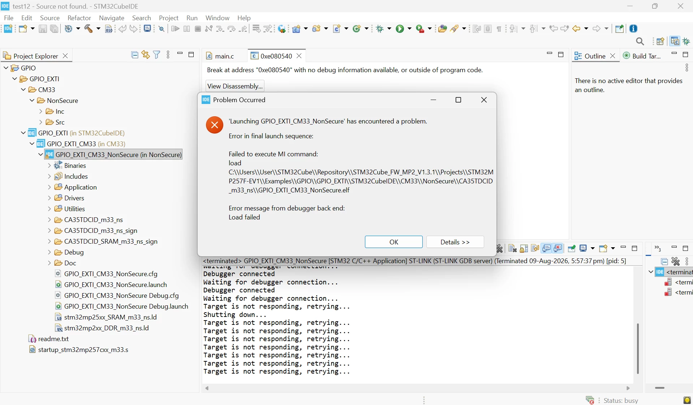Click the Step Into icon
Screen dimensions: 693x405
pos(220,29)
